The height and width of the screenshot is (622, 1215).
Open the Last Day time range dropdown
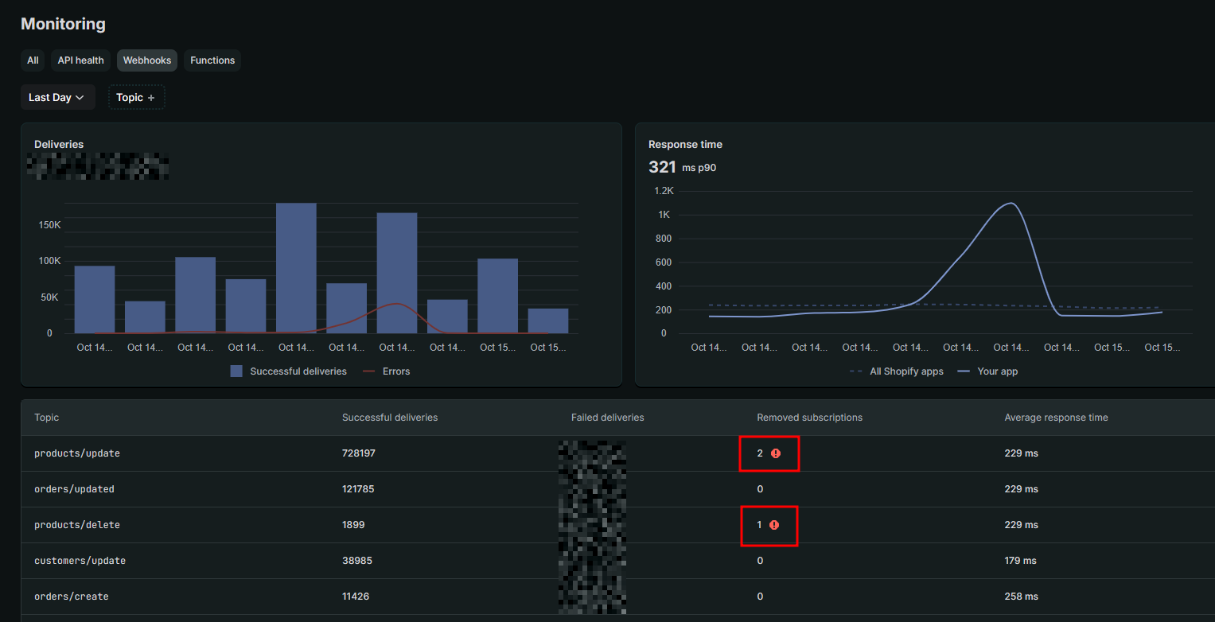pyautogui.click(x=58, y=97)
